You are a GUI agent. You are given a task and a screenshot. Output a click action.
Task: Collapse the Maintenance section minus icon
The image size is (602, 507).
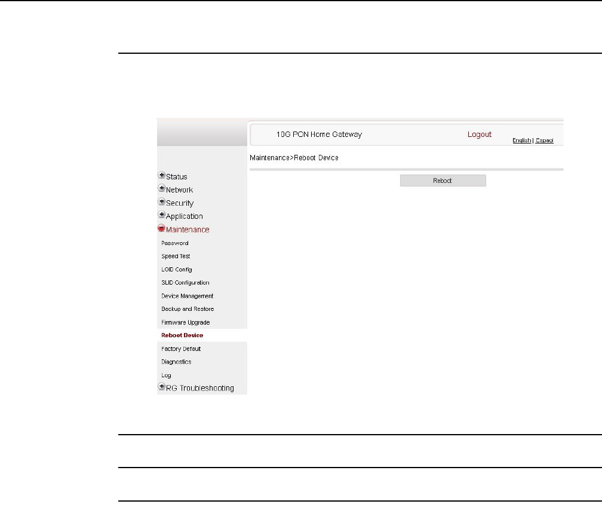click(162, 228)
